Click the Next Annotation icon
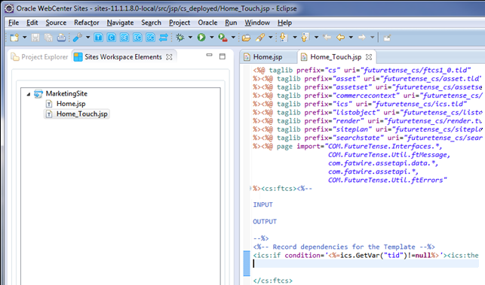 click(284, 38)
